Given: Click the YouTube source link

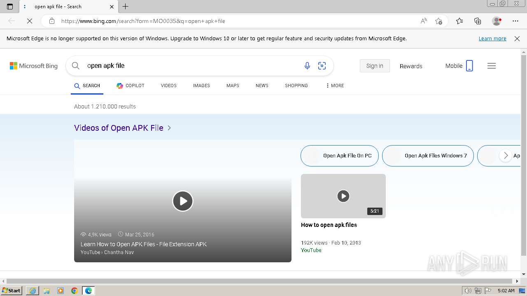Looking at the screenshot, I should (x=311, y=250).
